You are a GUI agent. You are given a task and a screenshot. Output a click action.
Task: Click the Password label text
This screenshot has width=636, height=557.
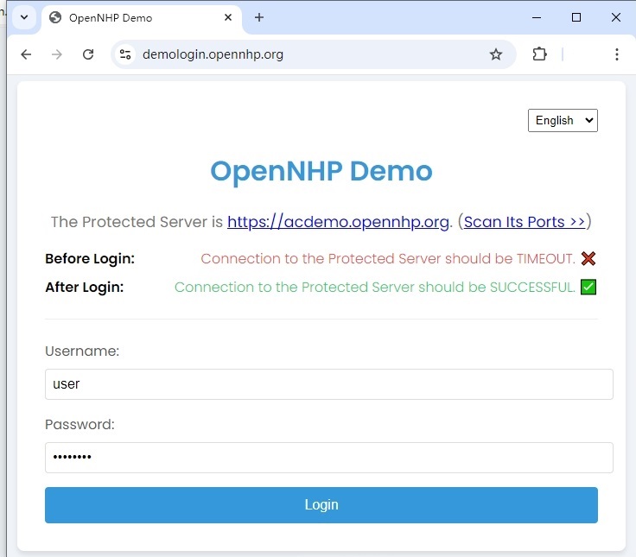click(x=79, y=424)
